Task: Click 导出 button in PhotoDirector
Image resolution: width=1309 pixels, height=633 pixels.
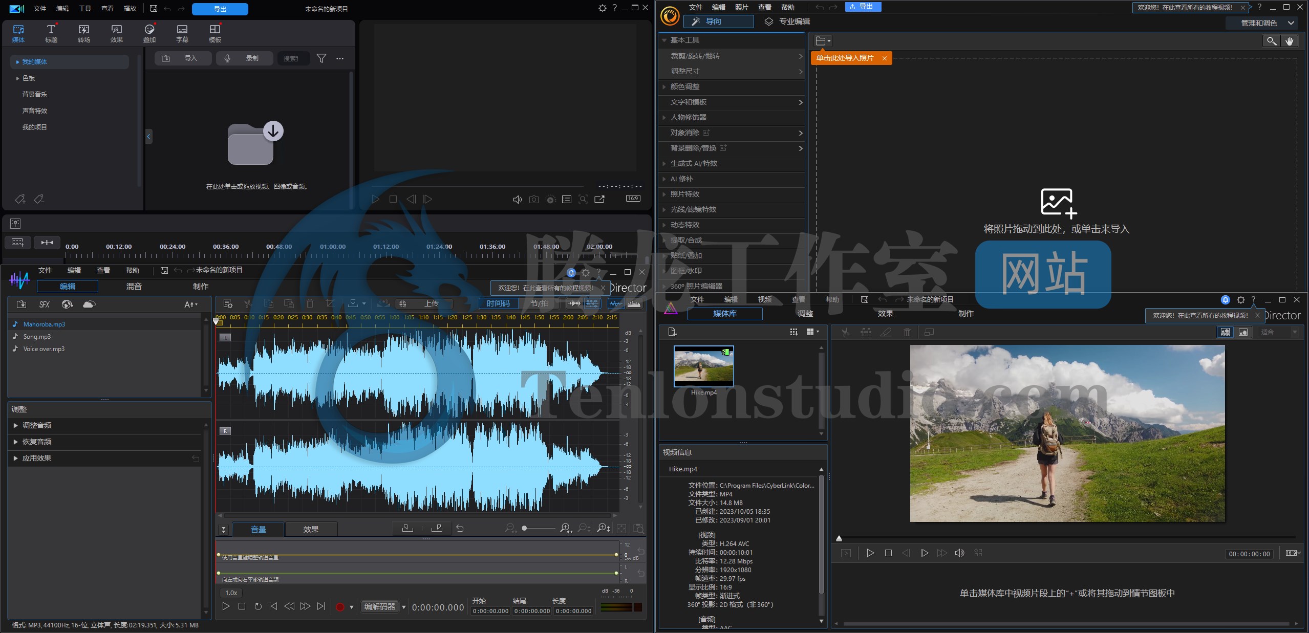Action: pos(863,7)
